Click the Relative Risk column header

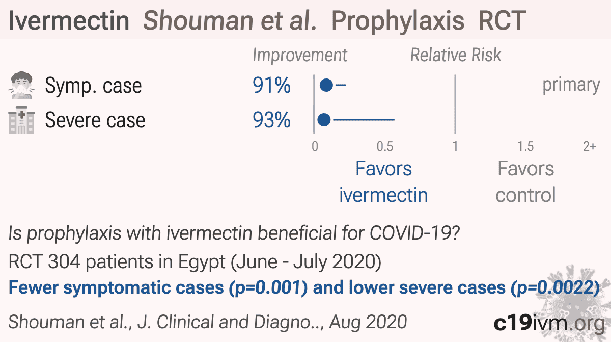[456, 55]
